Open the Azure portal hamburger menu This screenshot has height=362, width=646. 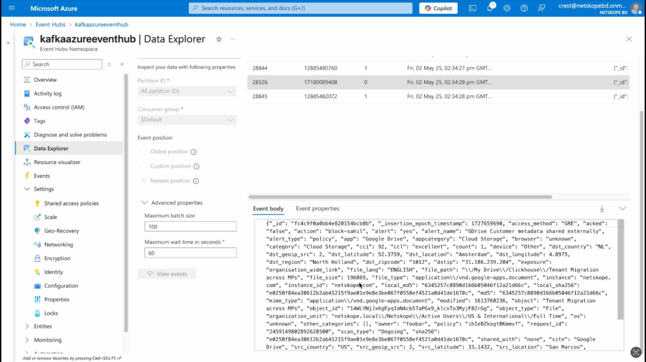point(11,8)
